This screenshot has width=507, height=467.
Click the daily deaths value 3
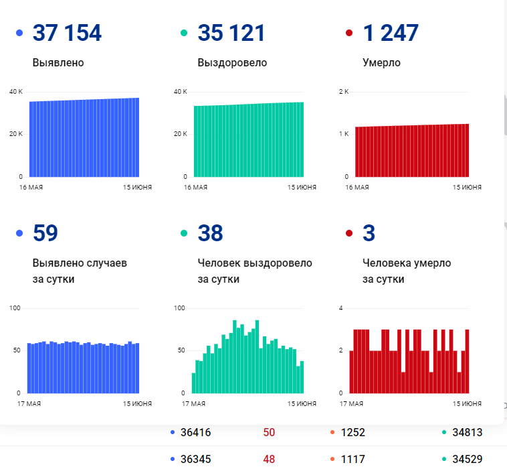coord(369,233)
